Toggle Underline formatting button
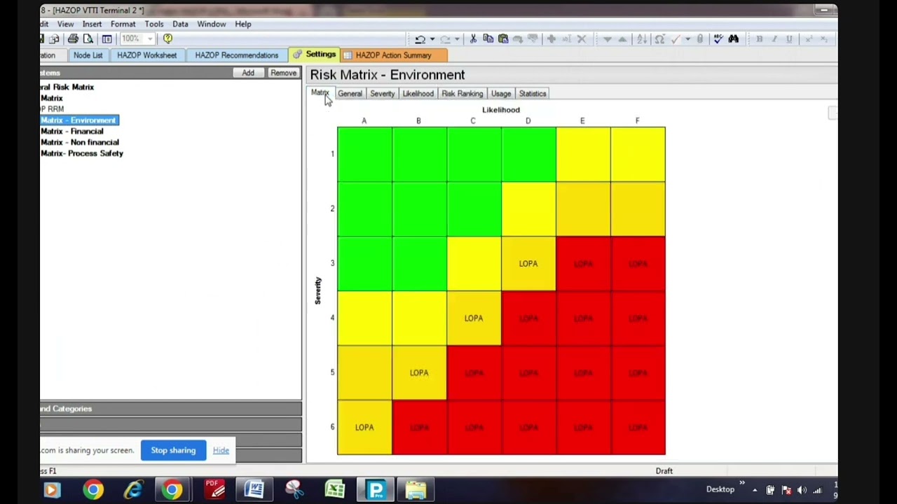 pos(789,39)
